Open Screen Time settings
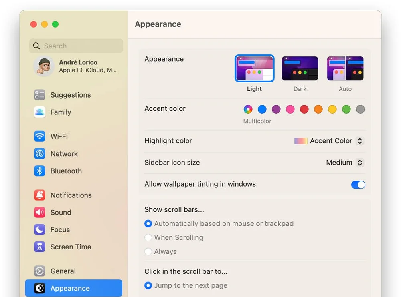The image size is (401, 297). (70, 247)
